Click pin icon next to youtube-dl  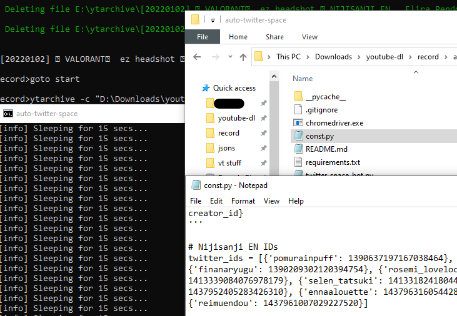click(x=263, y=118)
